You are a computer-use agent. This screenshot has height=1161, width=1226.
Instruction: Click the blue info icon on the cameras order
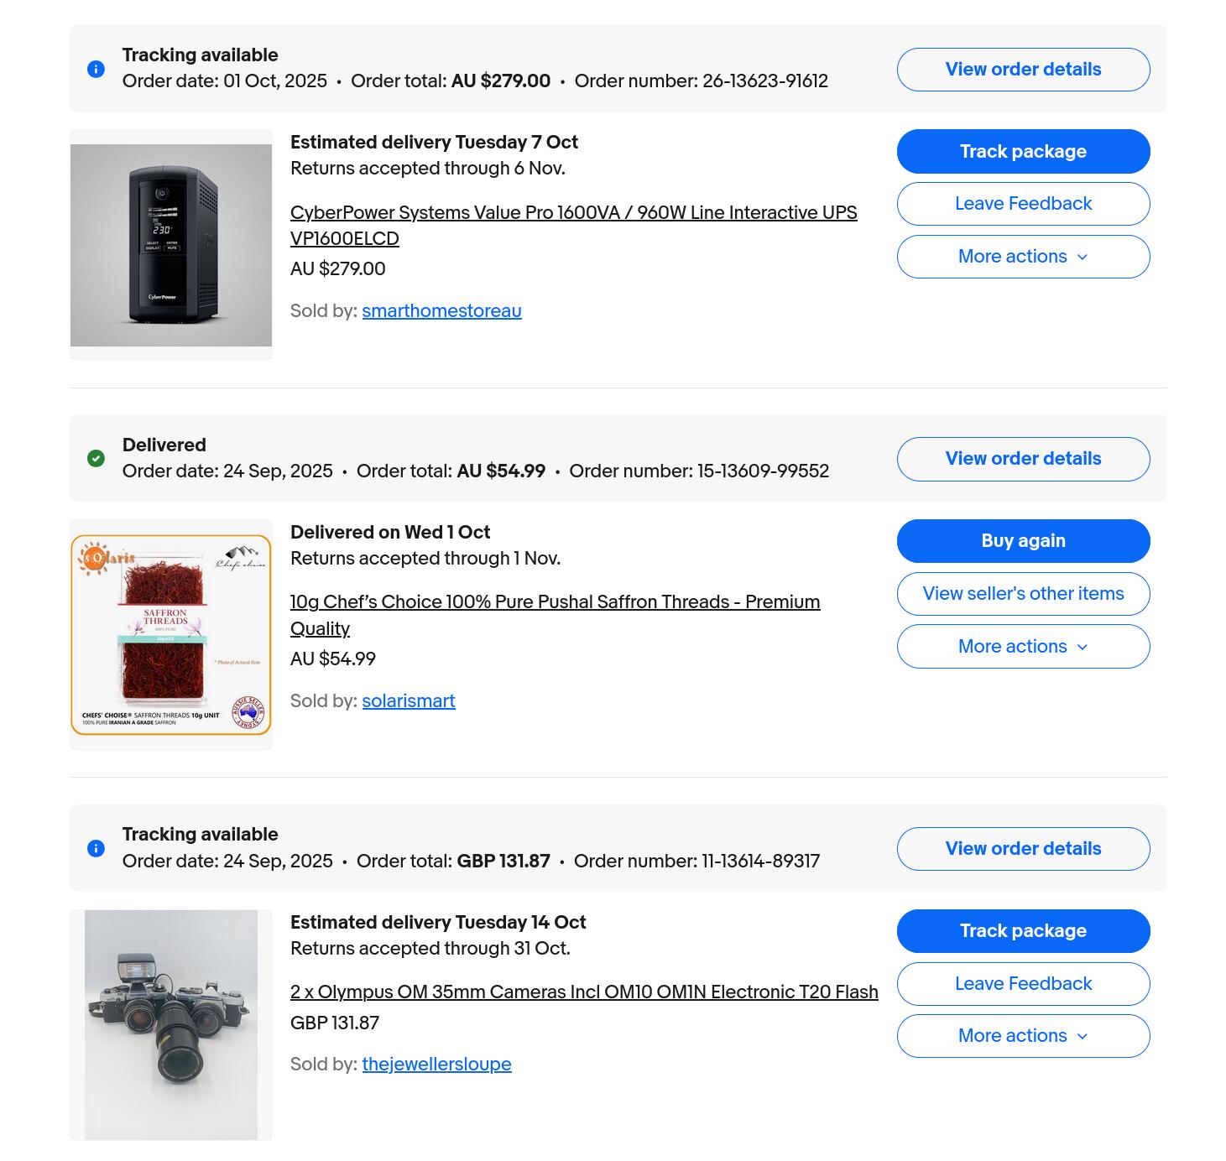[96, 849]
